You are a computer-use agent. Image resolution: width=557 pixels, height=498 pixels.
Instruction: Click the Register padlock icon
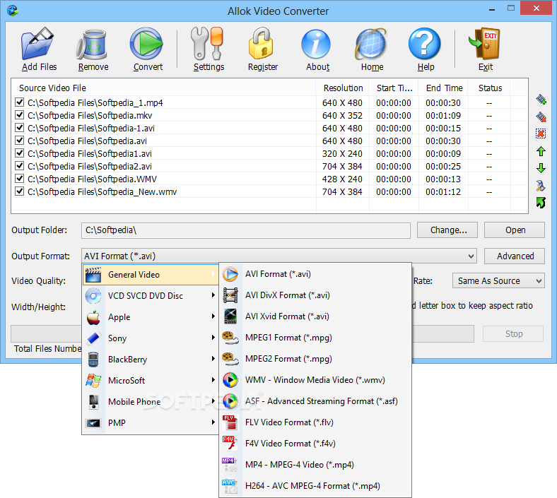coord(261,44)
